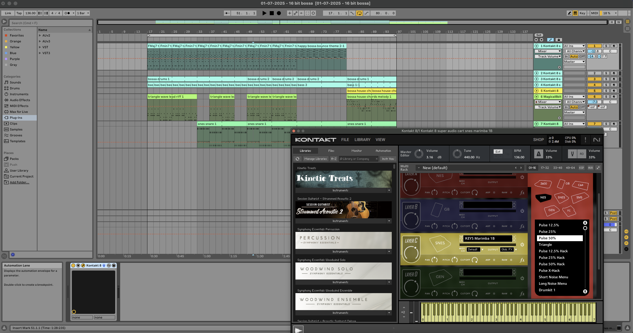Screen dimensions: 633x333
Task: Open the Kontakt SHOP link
Action: click(x=538, y=140)
